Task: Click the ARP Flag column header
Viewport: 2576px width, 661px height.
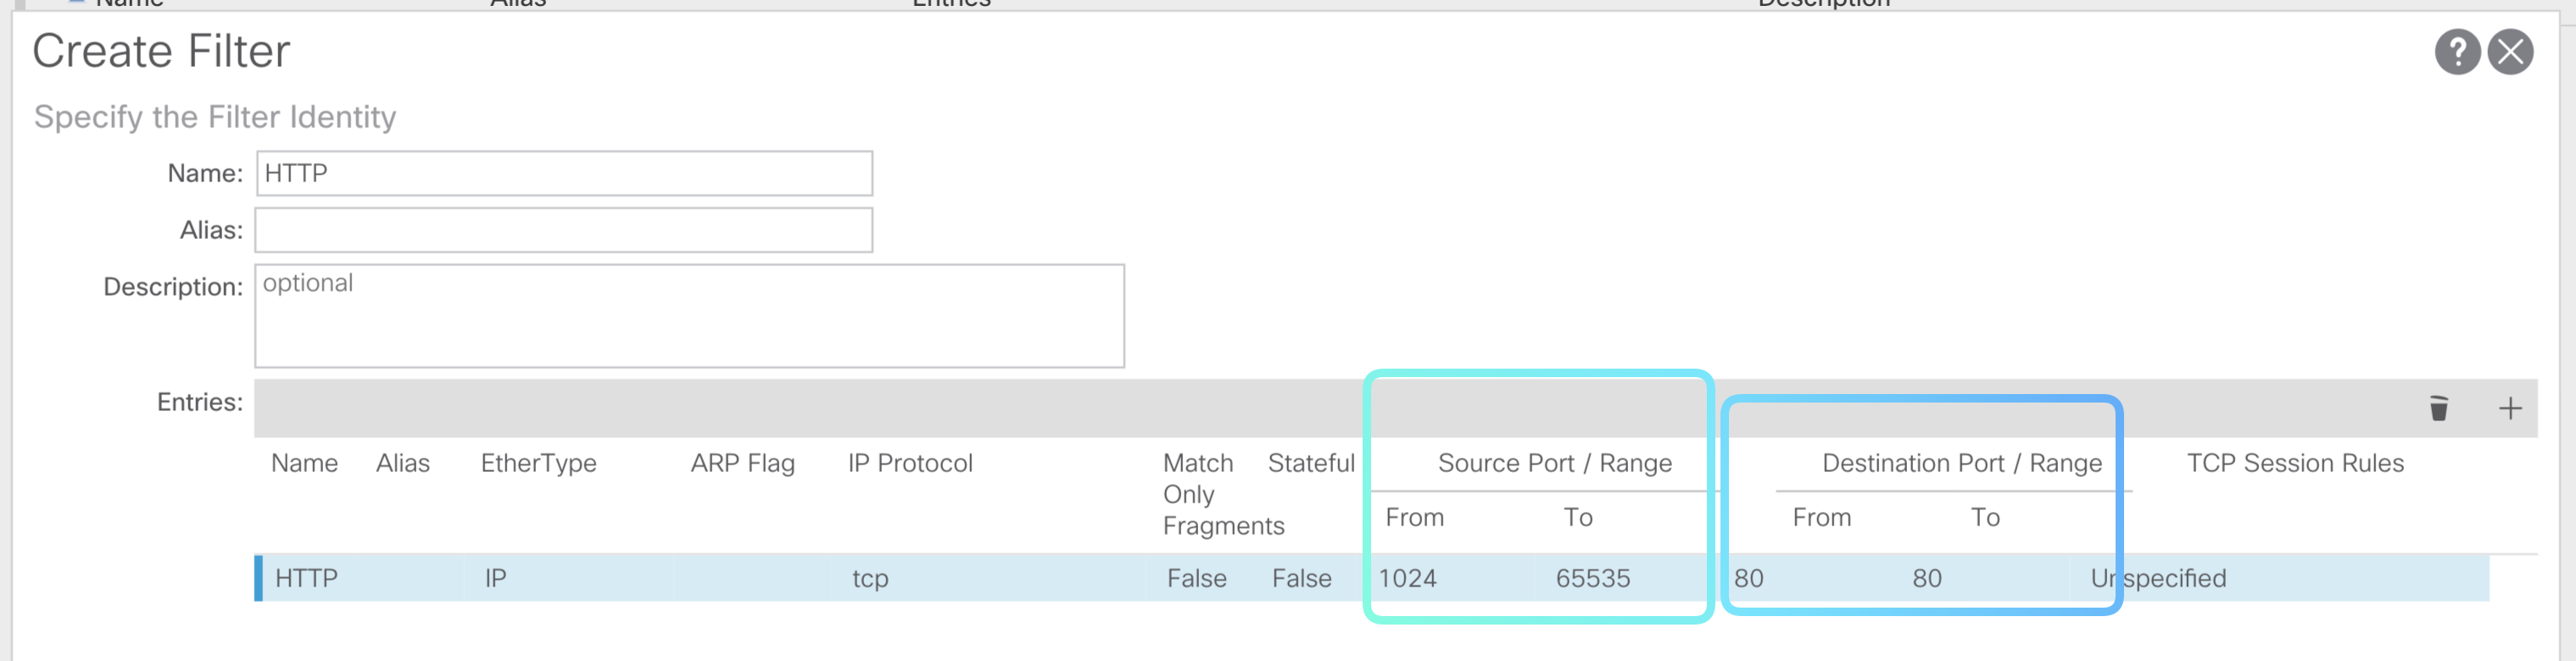Action: (x=742, y=463)
